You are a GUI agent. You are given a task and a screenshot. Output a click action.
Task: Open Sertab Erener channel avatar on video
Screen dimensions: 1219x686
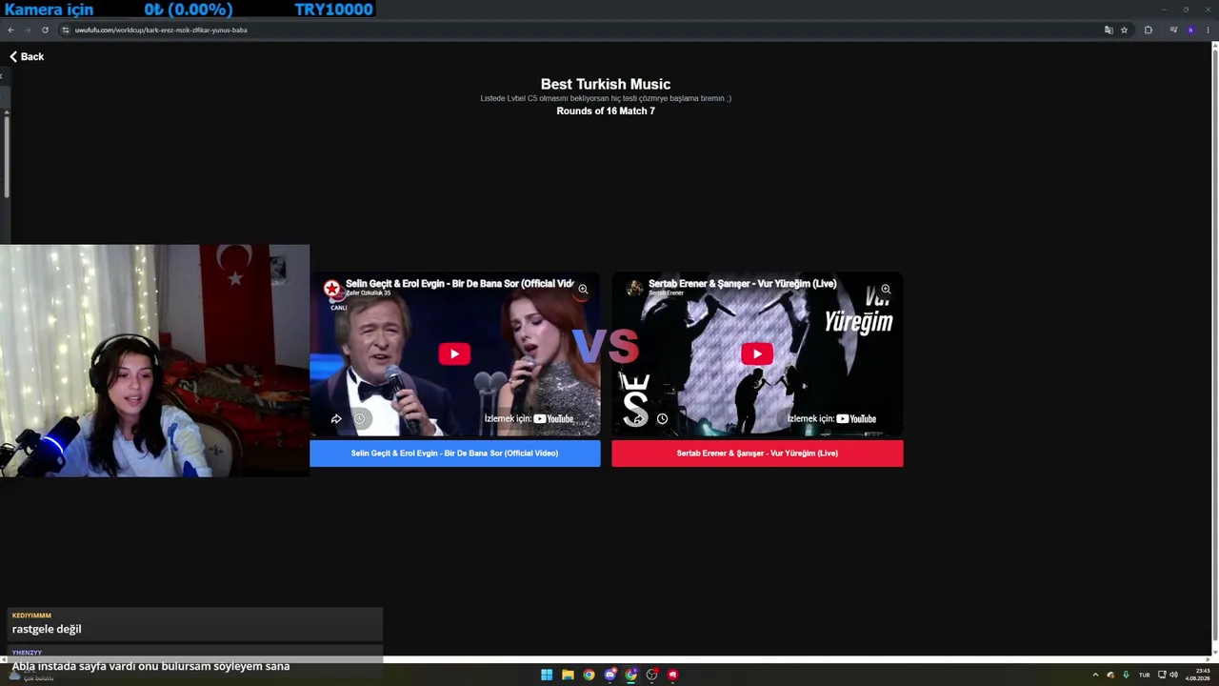point(634,288)
